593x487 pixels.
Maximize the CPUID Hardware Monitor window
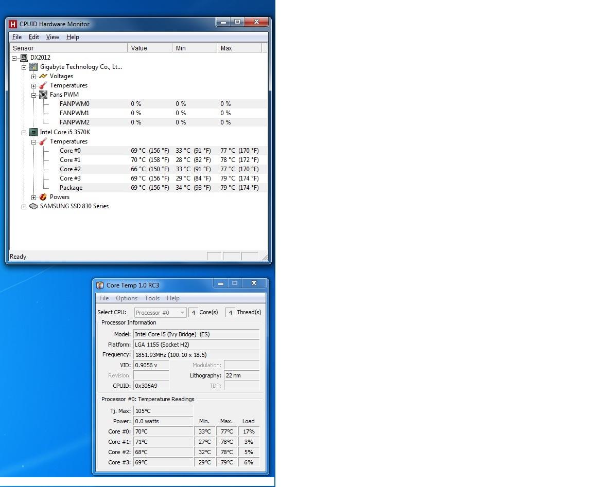[x=237, y=22]
